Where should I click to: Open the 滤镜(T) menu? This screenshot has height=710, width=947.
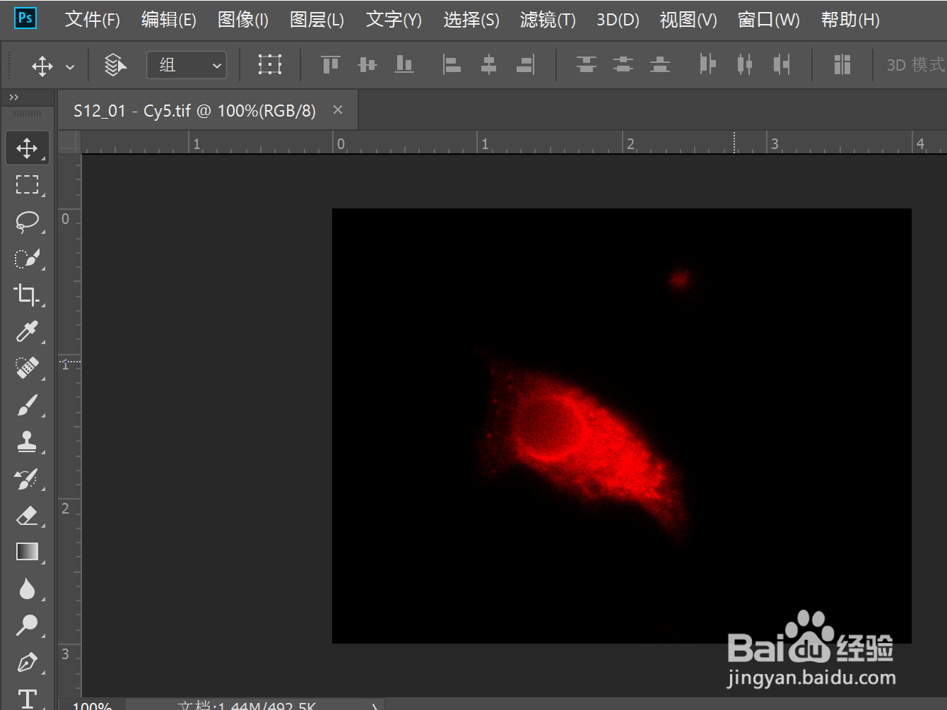click(x=548, y=20)
